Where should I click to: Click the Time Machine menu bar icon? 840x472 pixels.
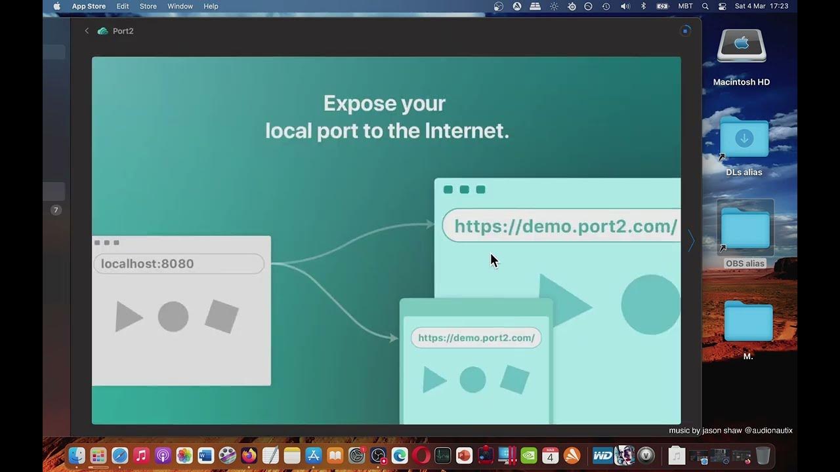[x=606, y=6]
